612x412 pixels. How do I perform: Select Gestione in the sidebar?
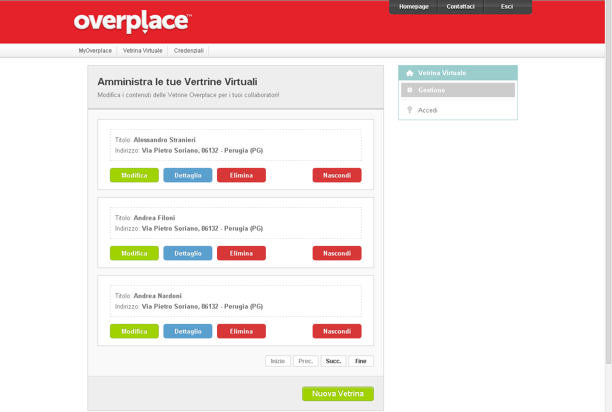(458, 90)
